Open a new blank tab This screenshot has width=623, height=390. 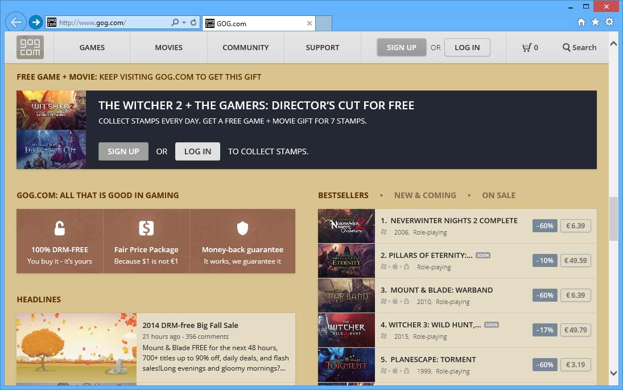click(324, 23)
